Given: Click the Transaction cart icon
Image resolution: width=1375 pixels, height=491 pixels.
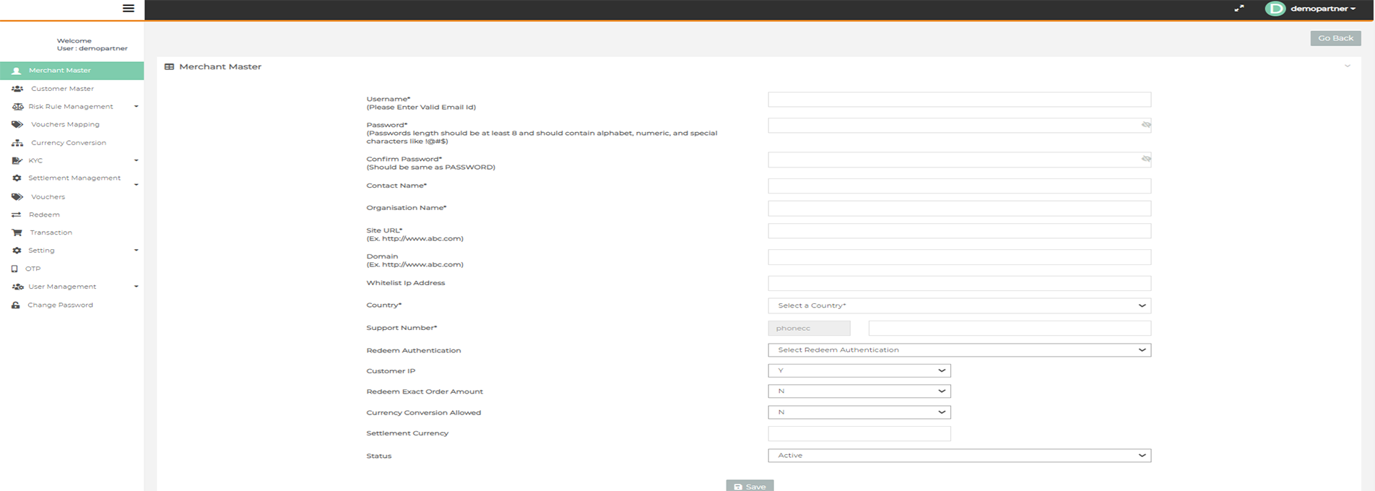Looking at the screenshot, I should (17, 233).
